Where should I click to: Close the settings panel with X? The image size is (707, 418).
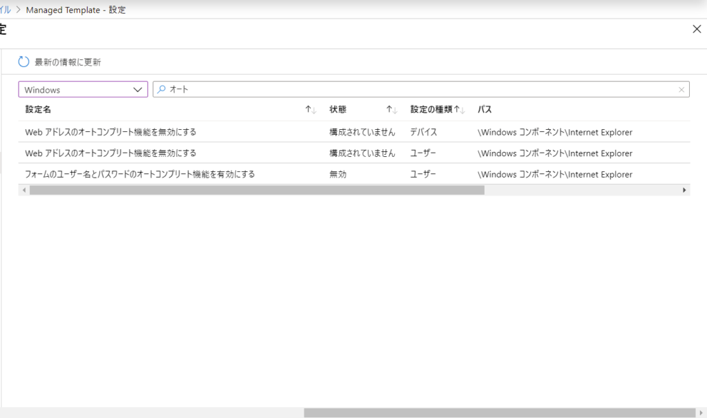pyautogui.click(x=697, y=29)
